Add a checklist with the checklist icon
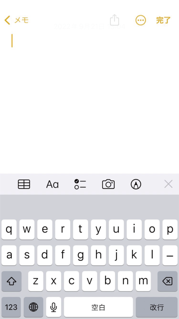This screenshot has width=179, height=319. (x=80, y=184)
